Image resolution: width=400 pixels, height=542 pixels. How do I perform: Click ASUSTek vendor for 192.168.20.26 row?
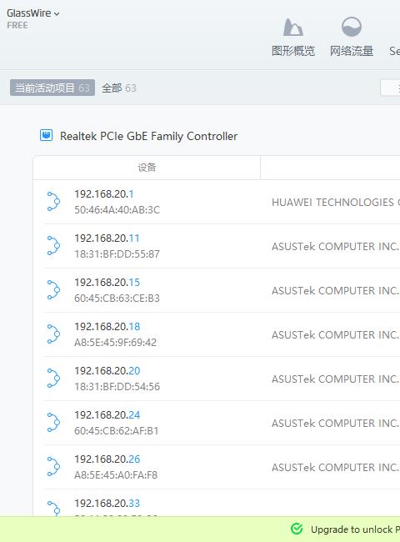335,468
